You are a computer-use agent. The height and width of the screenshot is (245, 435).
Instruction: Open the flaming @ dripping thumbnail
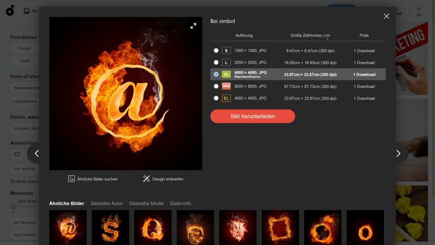[x=68, y=228]
